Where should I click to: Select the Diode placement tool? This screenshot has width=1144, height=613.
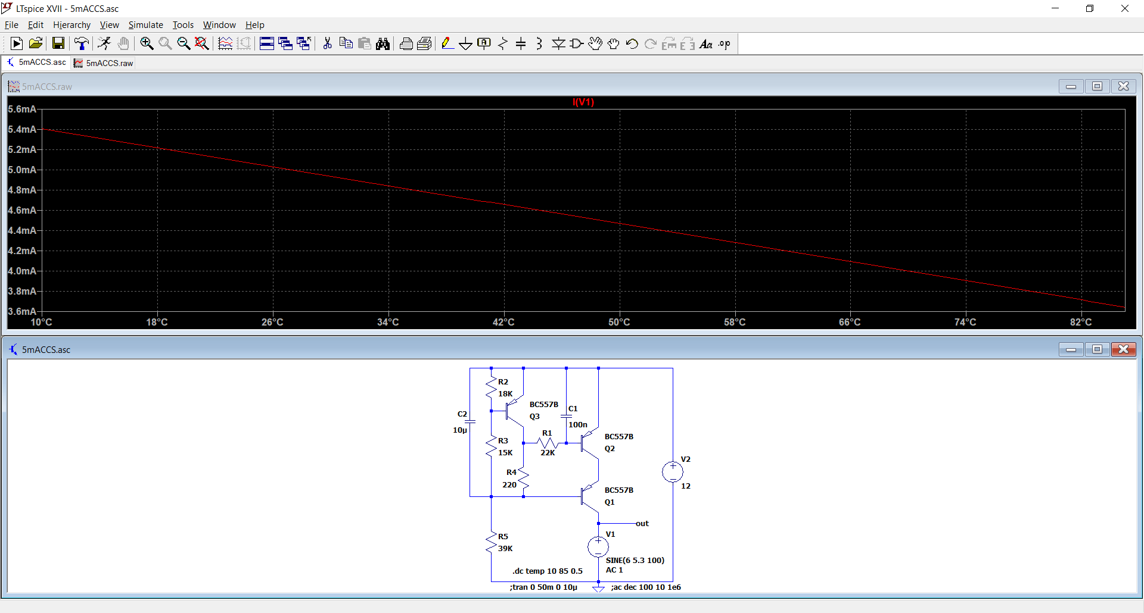click(x=558, y=43)
